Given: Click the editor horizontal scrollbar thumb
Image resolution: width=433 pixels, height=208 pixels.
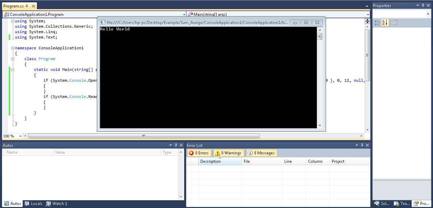Looking at the screenshot, I should click(144, 136).
